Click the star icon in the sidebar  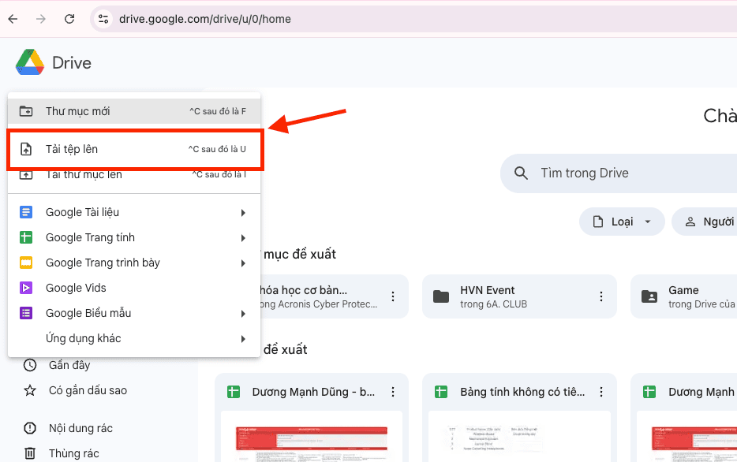[x=30, y=390]
